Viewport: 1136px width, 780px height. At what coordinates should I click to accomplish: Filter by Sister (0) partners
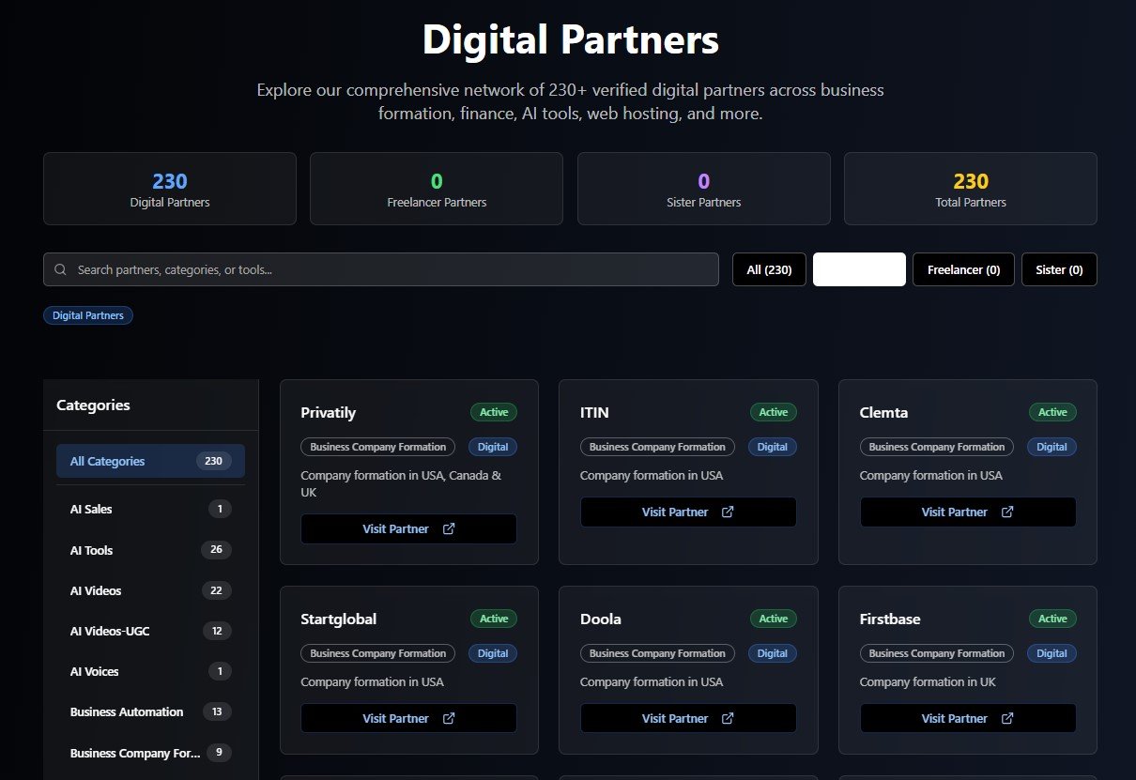tap(1059, 269)
